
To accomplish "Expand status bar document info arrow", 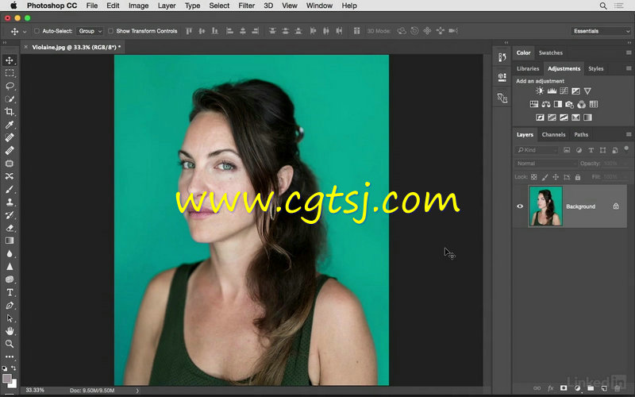I will click(137, 391).
